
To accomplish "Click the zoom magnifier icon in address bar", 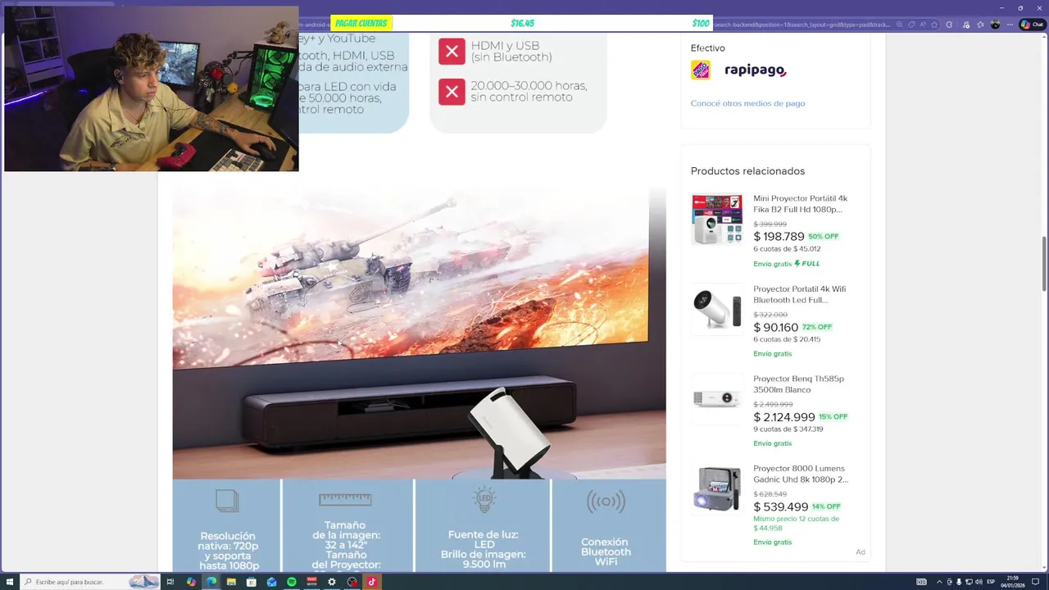I will [899, 25].
